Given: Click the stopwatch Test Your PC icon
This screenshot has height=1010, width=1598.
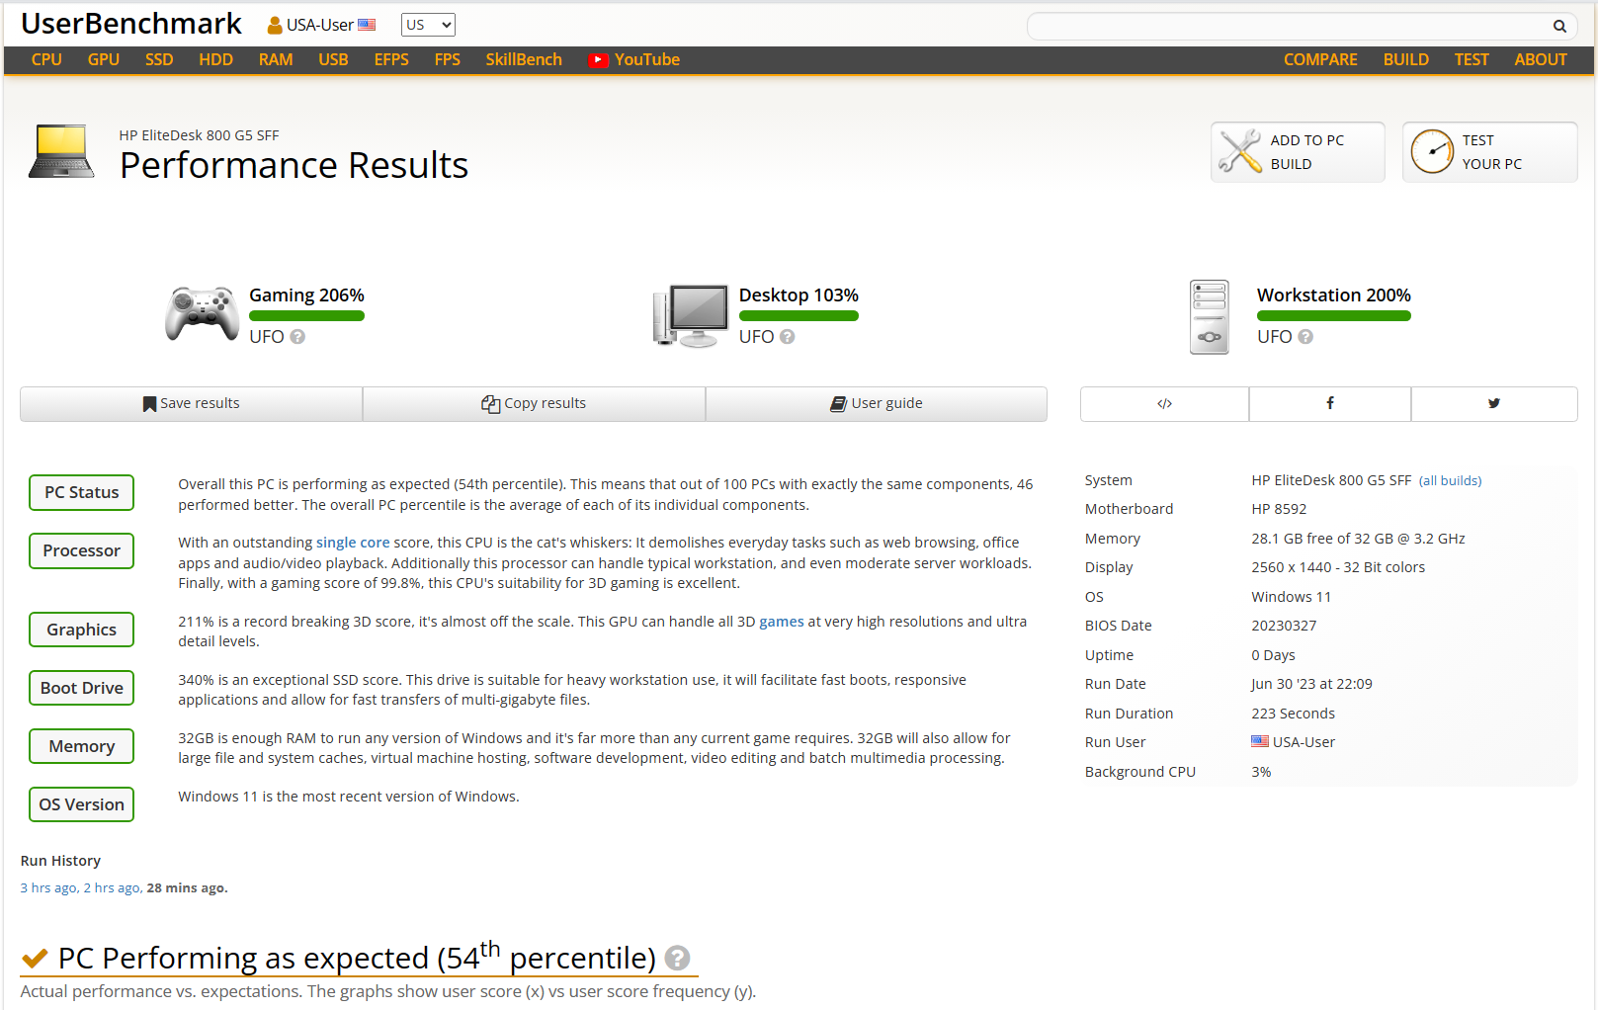Looking at the screenshot, I should pyautogui.click(x=1432, y=152).
